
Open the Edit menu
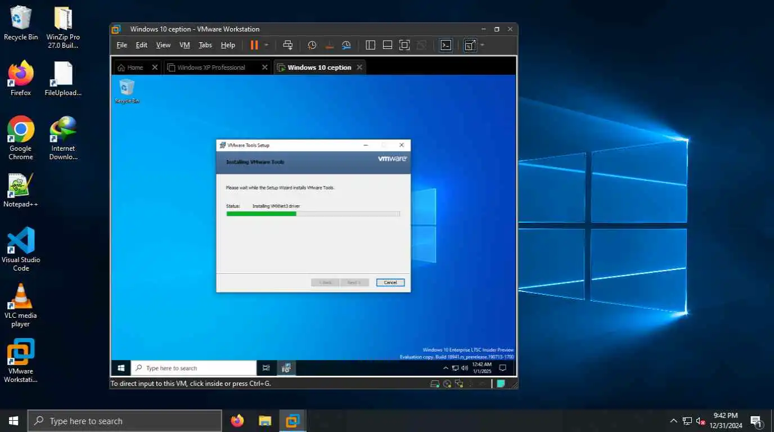pos(142,45)
